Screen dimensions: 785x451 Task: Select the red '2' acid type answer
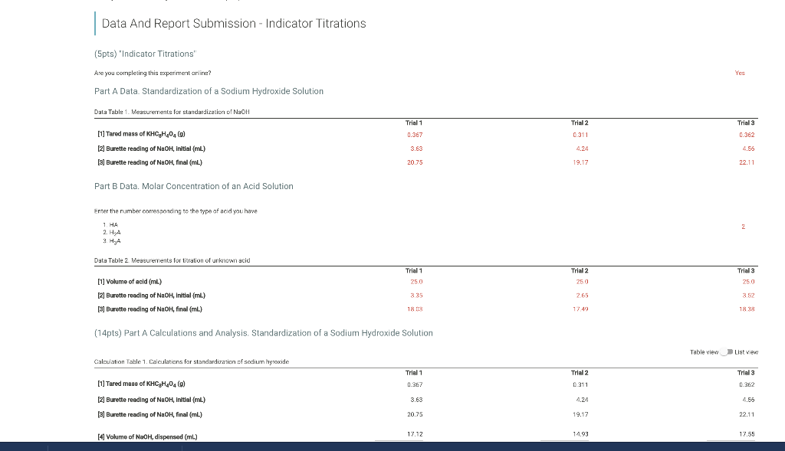point(742,226)
